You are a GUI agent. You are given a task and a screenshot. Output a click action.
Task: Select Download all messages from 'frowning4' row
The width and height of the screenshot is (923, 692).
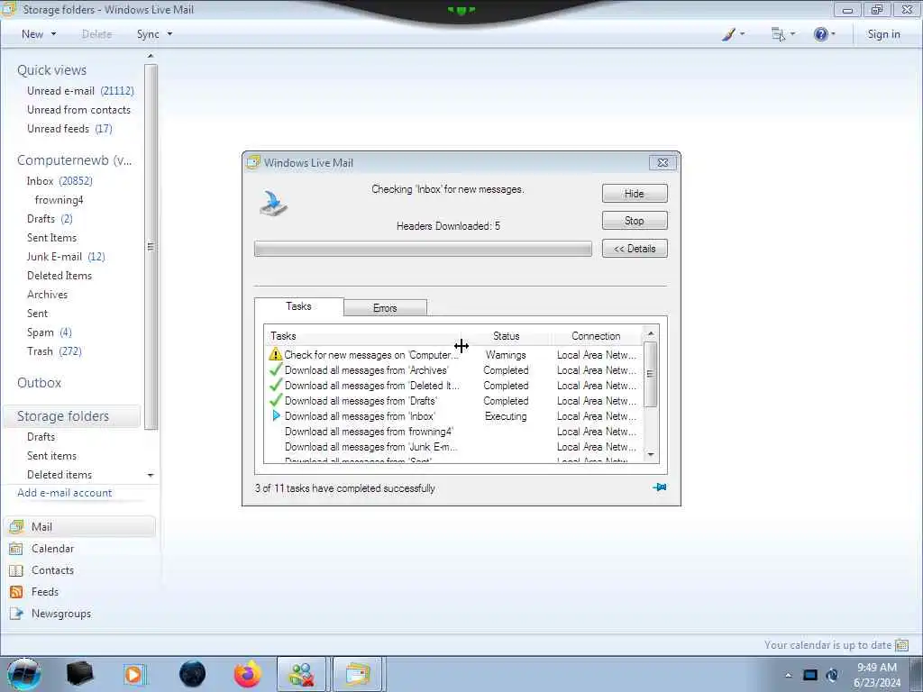point(452,432)
